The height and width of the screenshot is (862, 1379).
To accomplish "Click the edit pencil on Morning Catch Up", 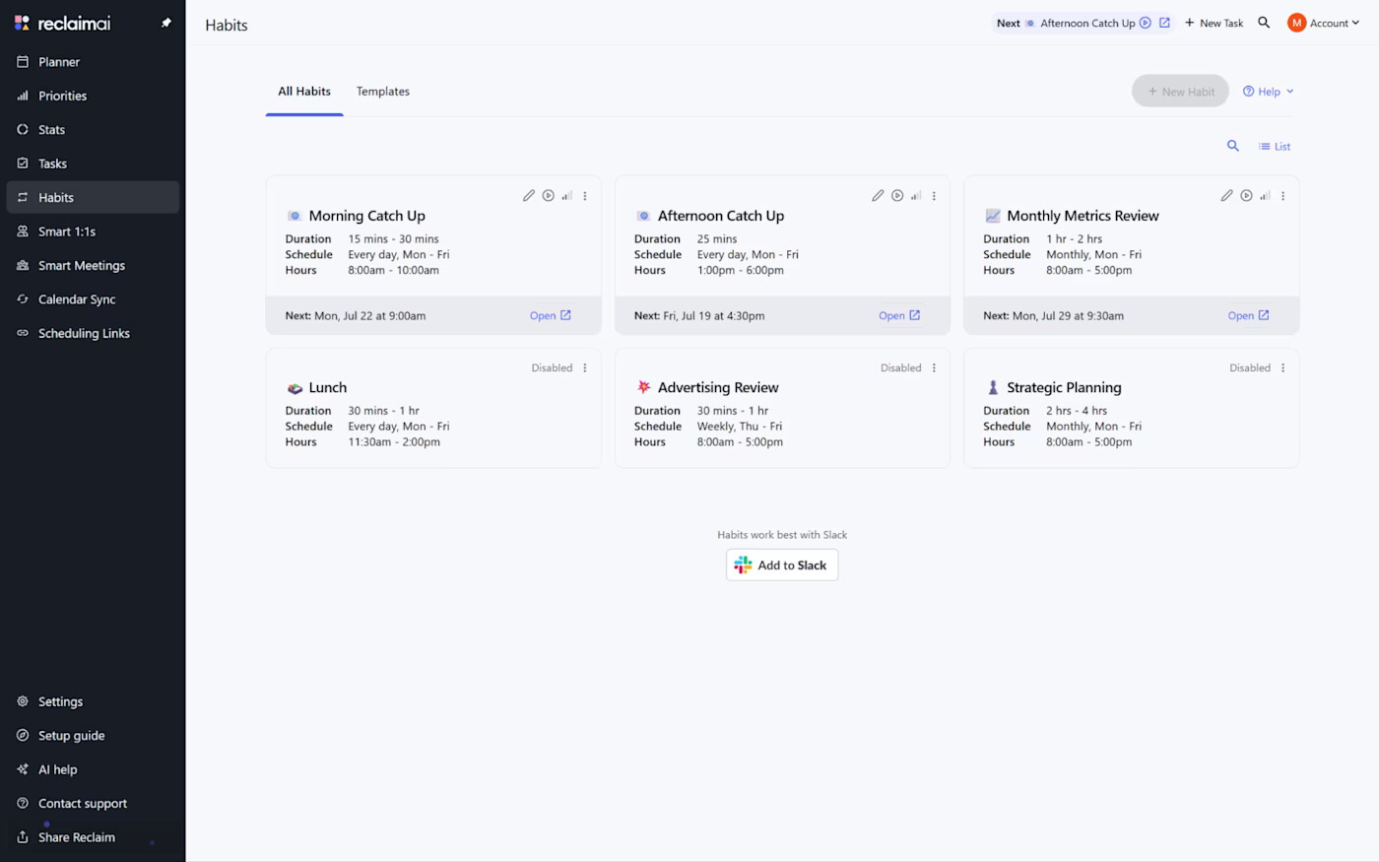I will (x=529, y=196).
